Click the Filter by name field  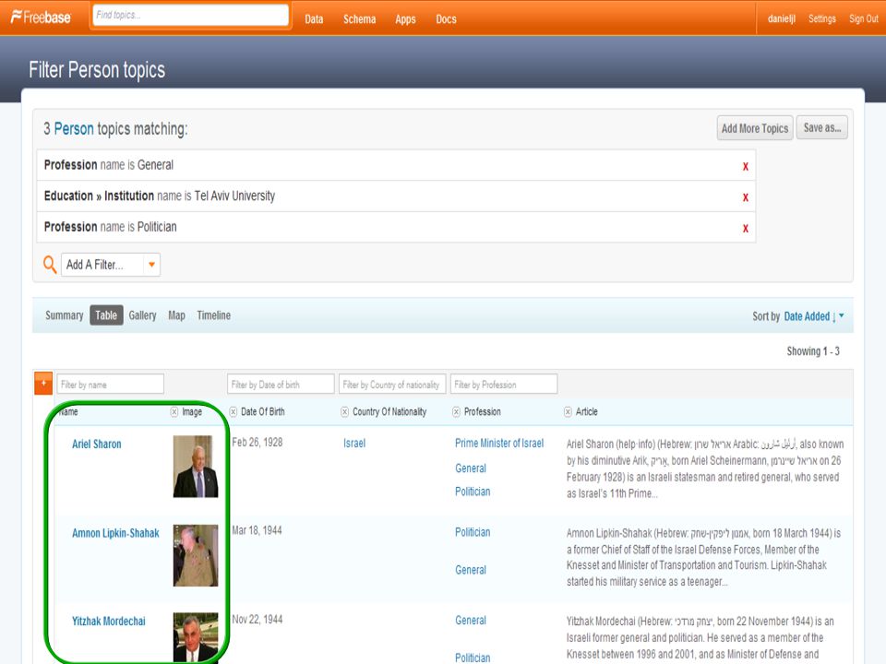(110, 384)
